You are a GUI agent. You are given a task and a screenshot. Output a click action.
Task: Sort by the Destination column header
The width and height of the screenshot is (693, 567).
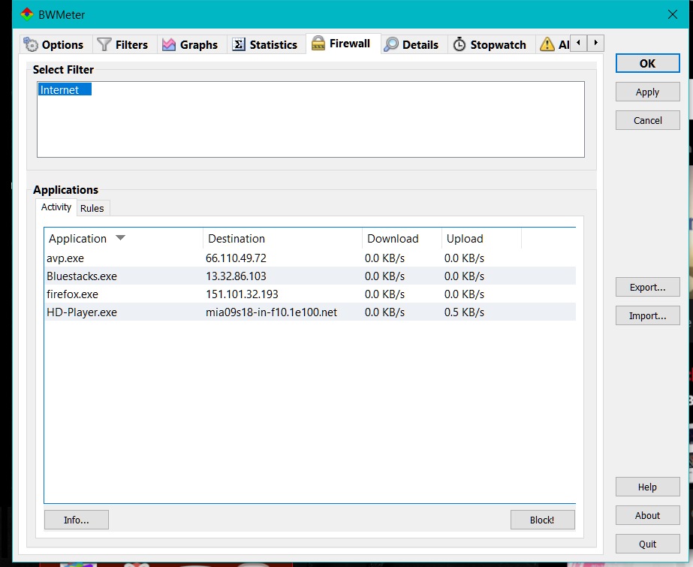tap(282, 239)
